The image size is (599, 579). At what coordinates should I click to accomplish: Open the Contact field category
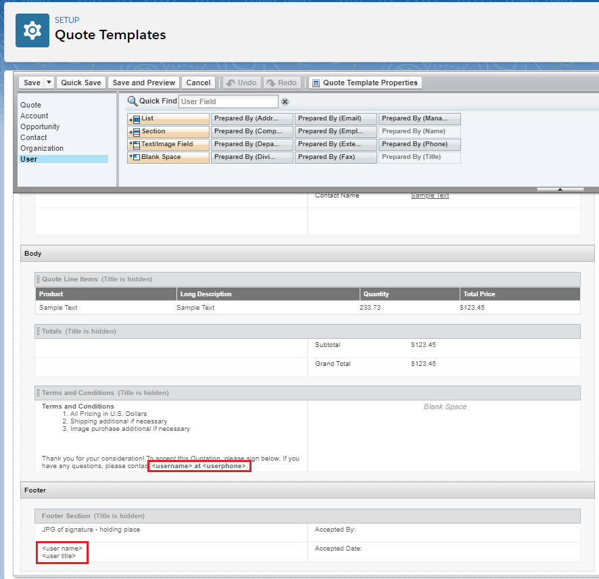[x=34, y=137]
